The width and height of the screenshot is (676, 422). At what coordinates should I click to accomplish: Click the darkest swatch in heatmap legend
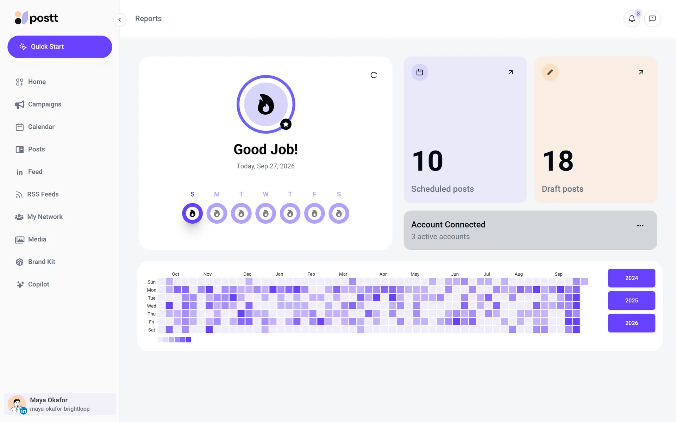188,340
